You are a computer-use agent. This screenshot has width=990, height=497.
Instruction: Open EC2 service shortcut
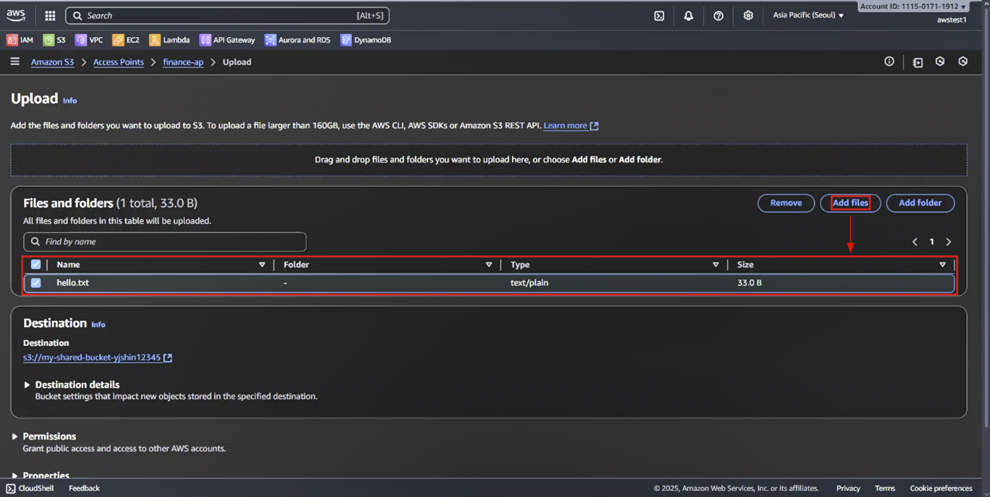tap(126, 40)
